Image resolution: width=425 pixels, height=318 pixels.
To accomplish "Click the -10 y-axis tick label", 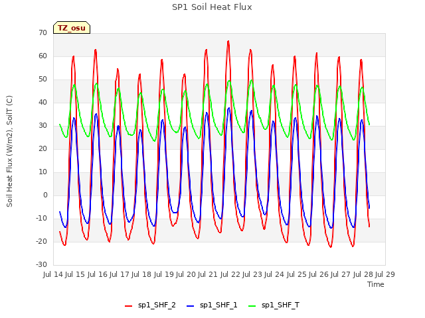I will pyautogui.click(x=41, y=219).
